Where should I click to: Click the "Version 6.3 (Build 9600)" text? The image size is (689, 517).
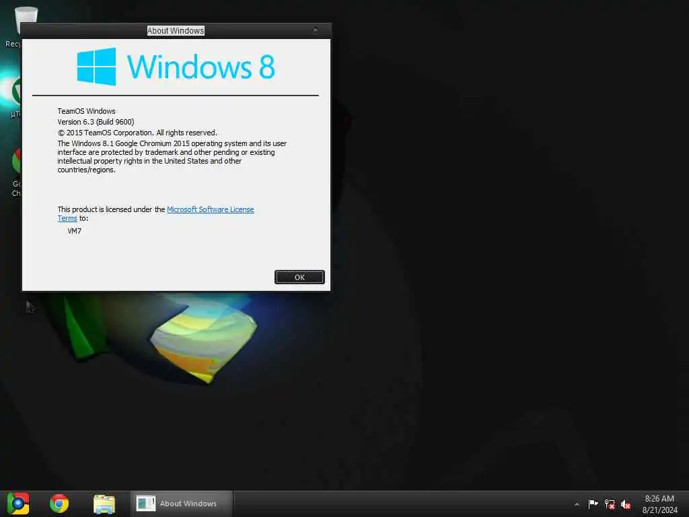[96, 122]
